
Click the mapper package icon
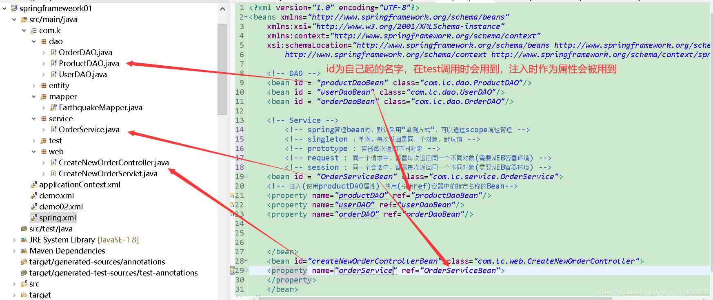[44, 96]
